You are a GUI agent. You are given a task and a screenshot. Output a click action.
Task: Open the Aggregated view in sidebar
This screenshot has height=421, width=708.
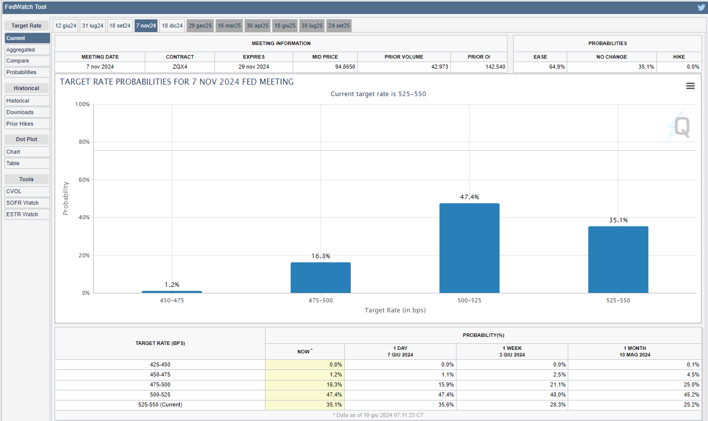(27, 50)
